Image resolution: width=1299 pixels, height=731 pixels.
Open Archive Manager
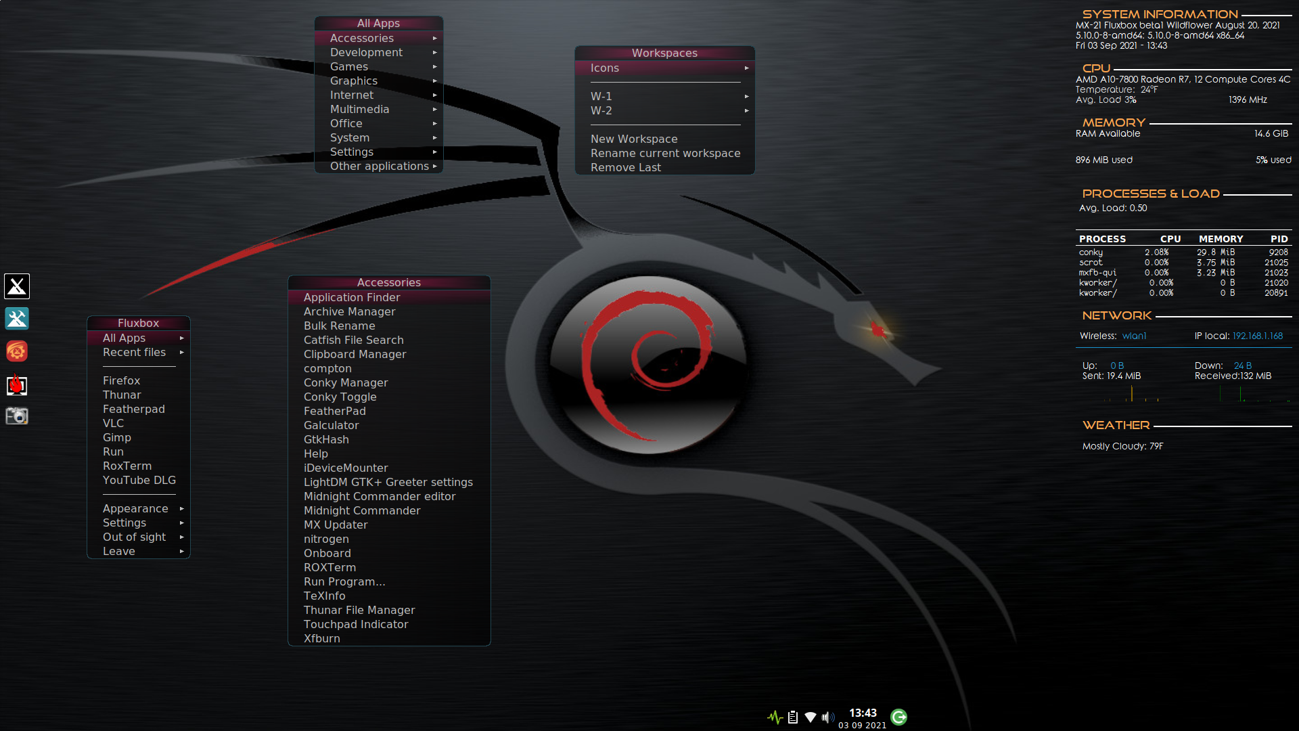pos(389,311)
